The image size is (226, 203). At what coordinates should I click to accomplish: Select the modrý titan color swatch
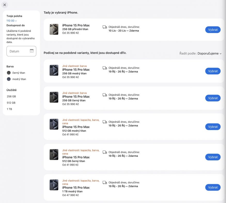9,79
